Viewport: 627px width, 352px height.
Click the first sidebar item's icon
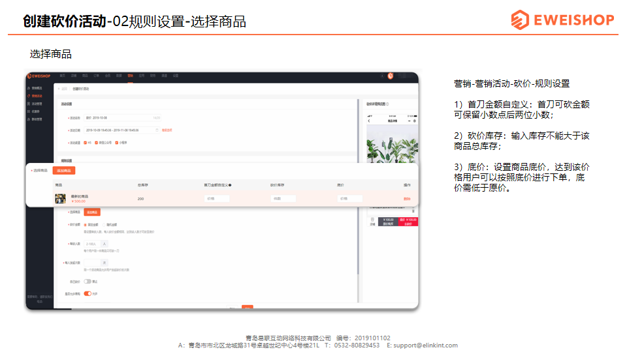[29, 88]
